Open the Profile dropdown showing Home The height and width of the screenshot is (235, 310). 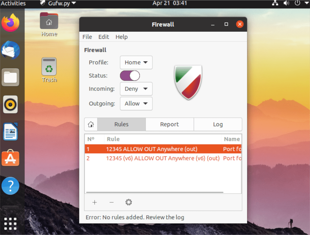click(136, 62)
